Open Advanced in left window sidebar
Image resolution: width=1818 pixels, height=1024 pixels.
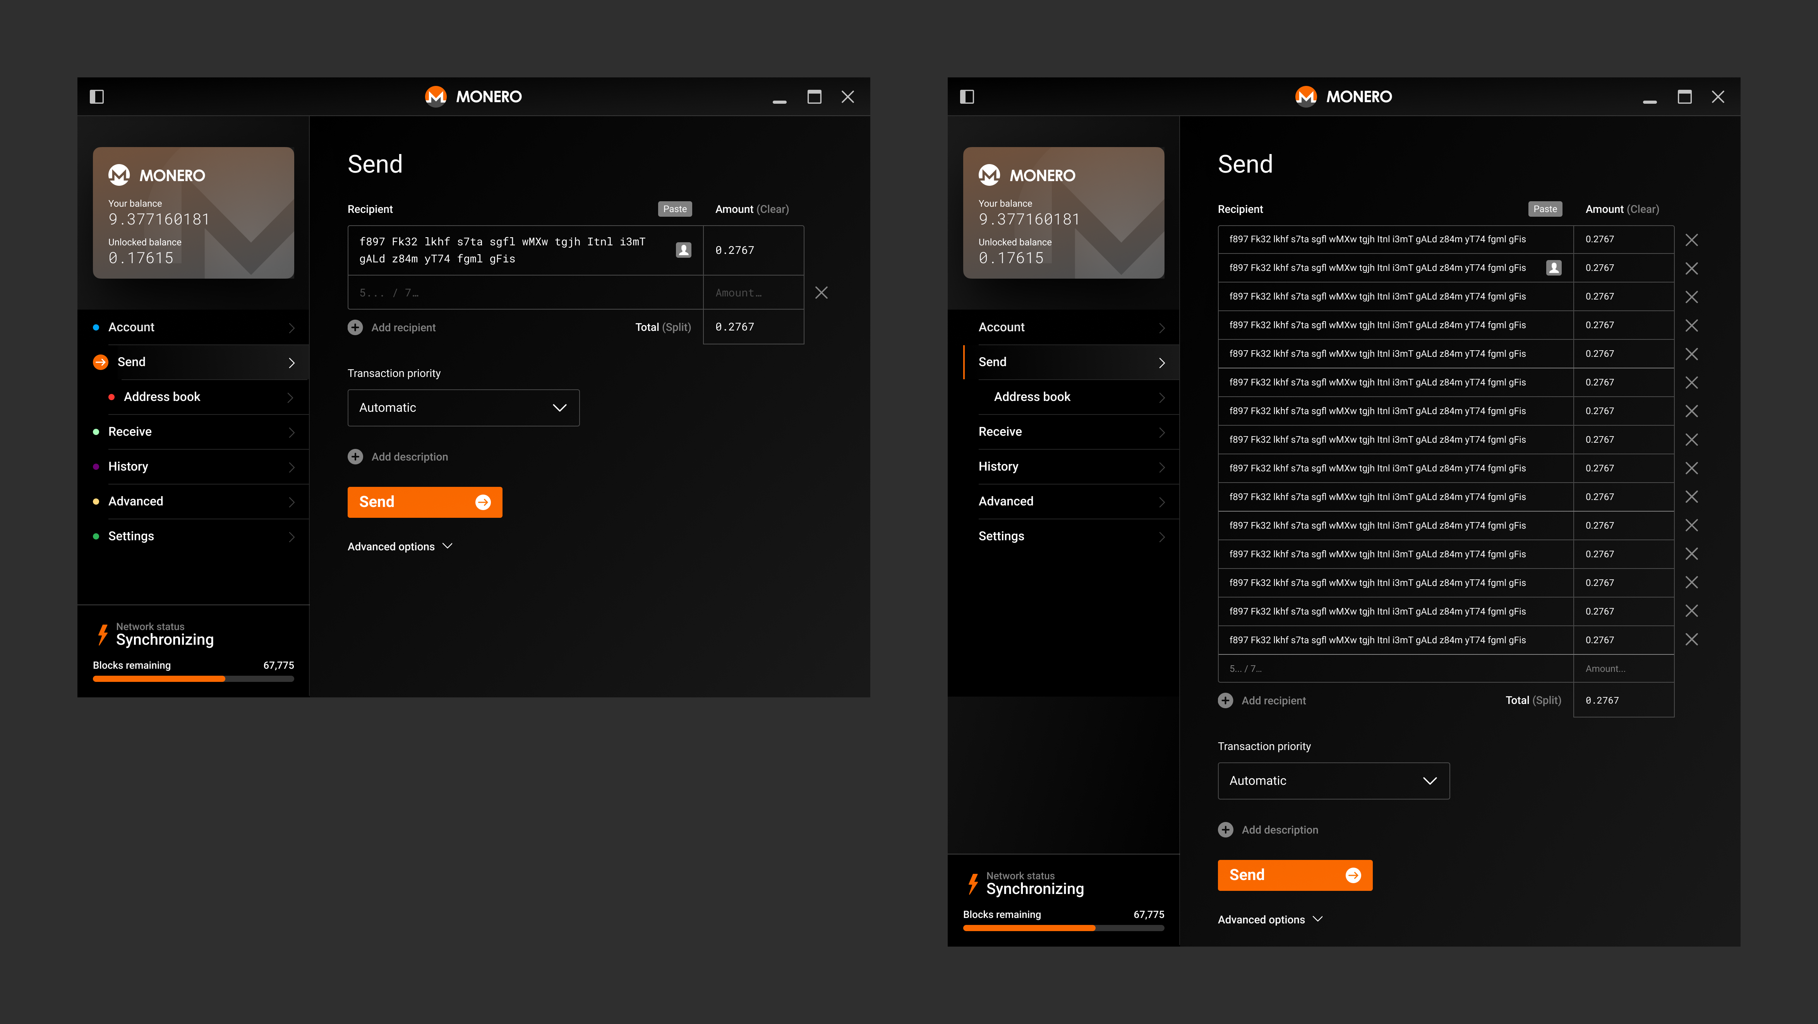pyautogui.click(x=193, y=501)
